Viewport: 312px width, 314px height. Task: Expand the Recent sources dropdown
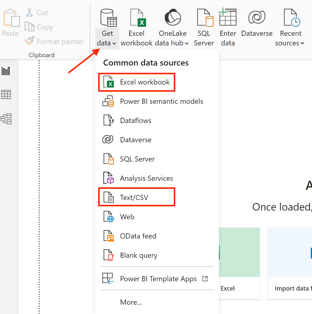302,43
